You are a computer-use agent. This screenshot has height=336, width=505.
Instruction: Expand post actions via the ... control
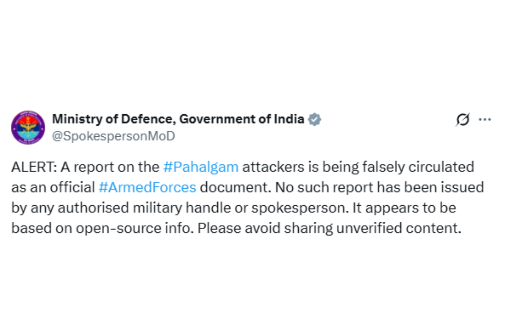click(484, 119)
